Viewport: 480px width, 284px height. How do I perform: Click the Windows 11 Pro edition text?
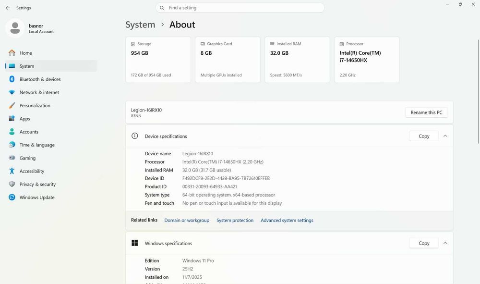coord(198,261)
